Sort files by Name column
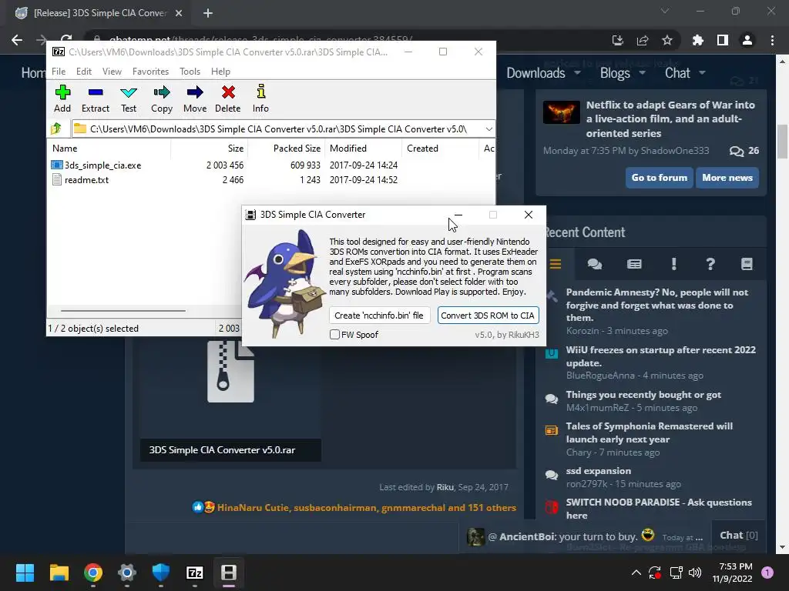789x591 pixels. click(x=65, y=149)
